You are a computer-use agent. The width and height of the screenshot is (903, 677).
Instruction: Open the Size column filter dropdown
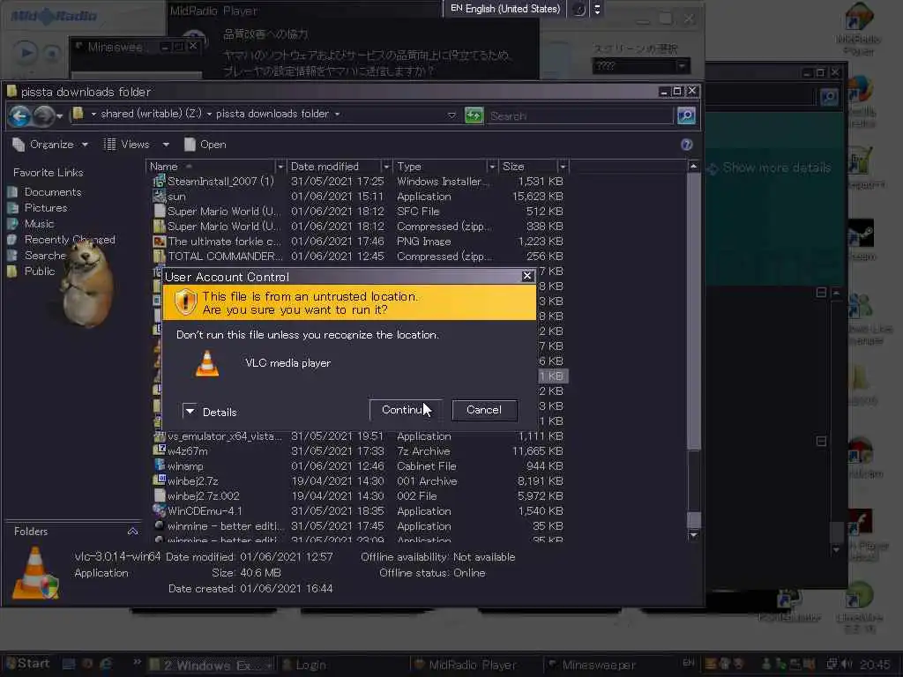click(x=563, y=167)
